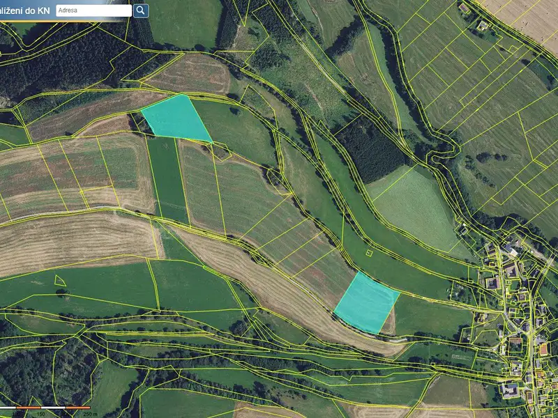Focus the Adresa input field
The width and height of the screenshot is (558, 418).
[93, 10]
